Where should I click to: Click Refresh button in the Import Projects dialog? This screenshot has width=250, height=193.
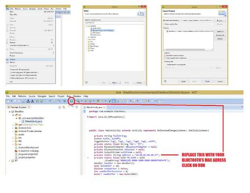(220, 39)
